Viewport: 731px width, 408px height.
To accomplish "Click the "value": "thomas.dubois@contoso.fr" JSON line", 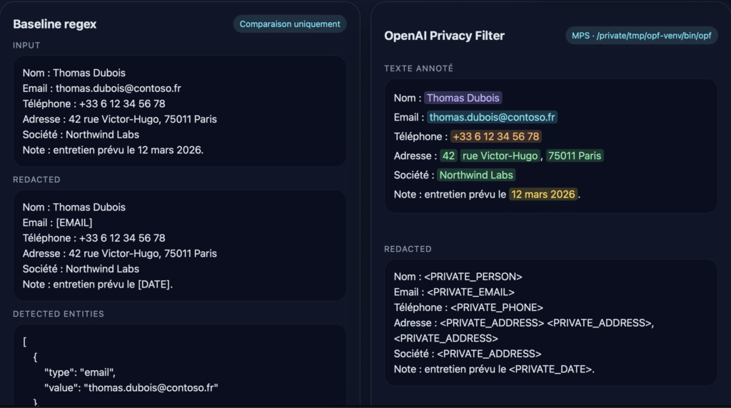I will pos(131,388).
